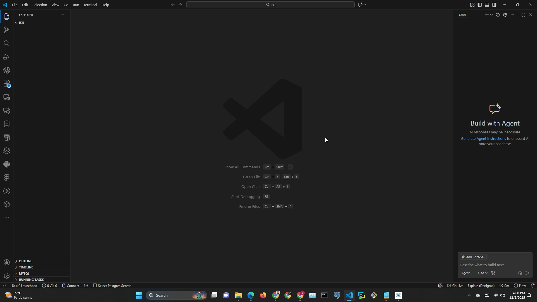Toggle the bottom panel layout button
Image resolution: width=537 pixels, height=302 pixels.
[x=487, y=5]
